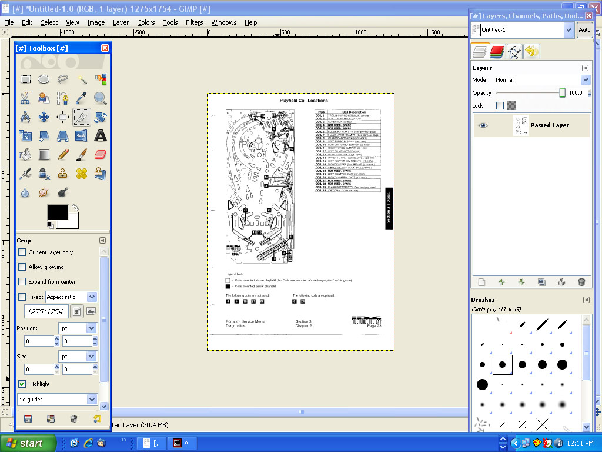
Task: Enable Current layer only checkbox
Action: point(22,252)
